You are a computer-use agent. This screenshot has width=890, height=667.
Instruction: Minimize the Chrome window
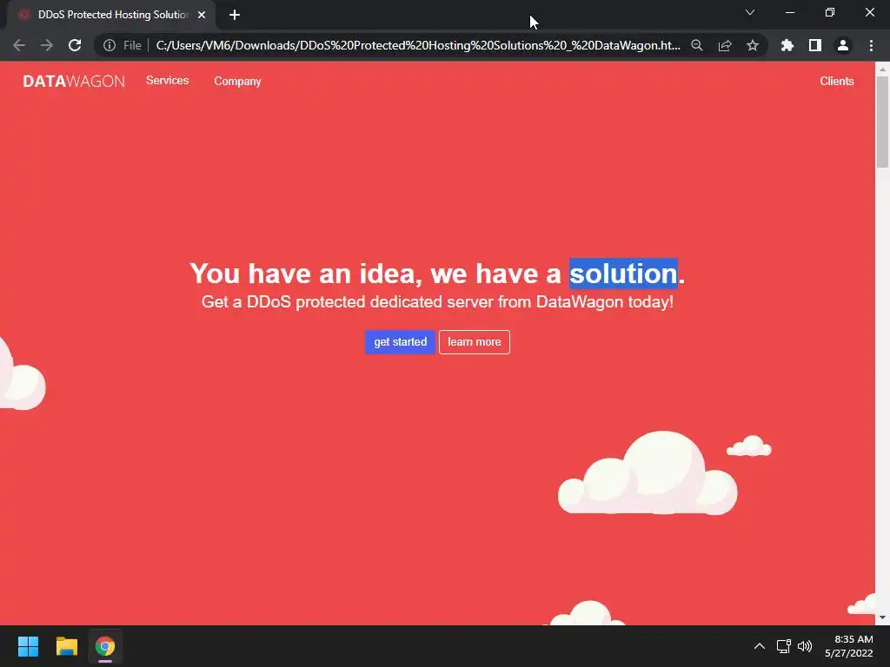pos(789,12)
